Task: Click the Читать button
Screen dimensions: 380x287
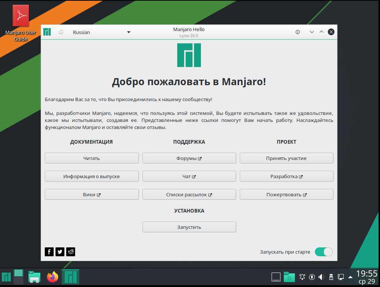Action: pyautogui.click(x=92, y=158)
